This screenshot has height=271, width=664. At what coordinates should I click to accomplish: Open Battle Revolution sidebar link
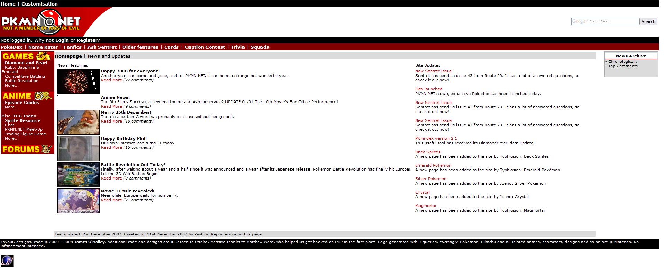21,81
